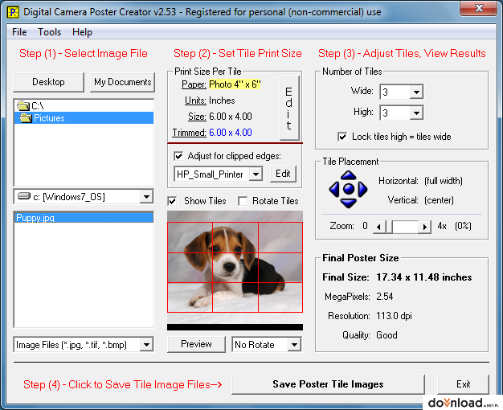
Task: Open the No Rotate dropdown
Action: click(x=294, y=345)
